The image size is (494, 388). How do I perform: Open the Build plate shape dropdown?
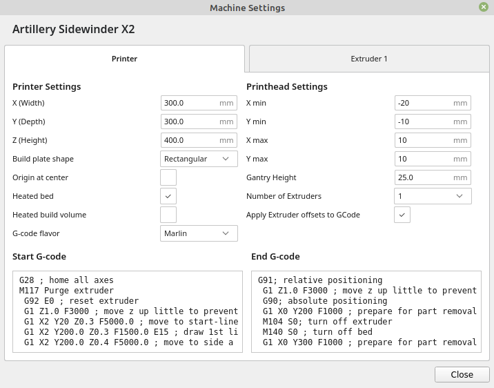coord(199,159)
